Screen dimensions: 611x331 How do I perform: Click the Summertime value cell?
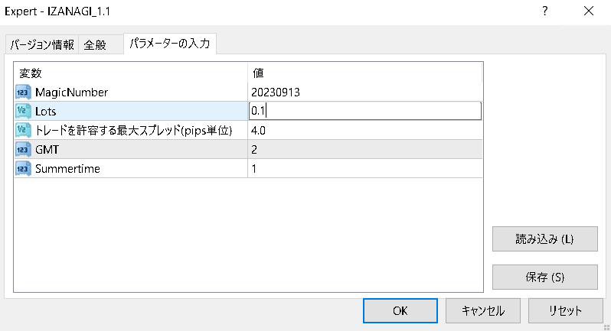click(x=364, y=168)
